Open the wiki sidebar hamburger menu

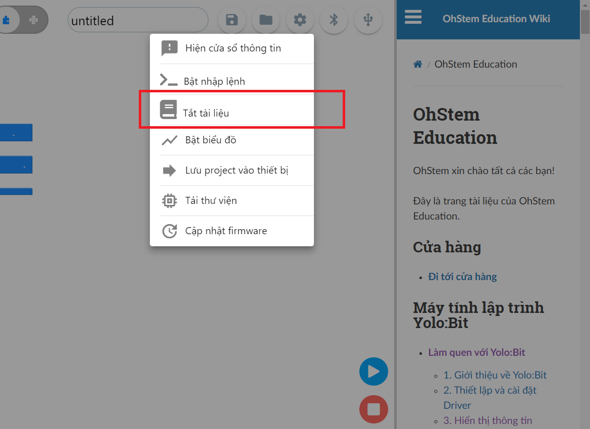pos(413,17)
